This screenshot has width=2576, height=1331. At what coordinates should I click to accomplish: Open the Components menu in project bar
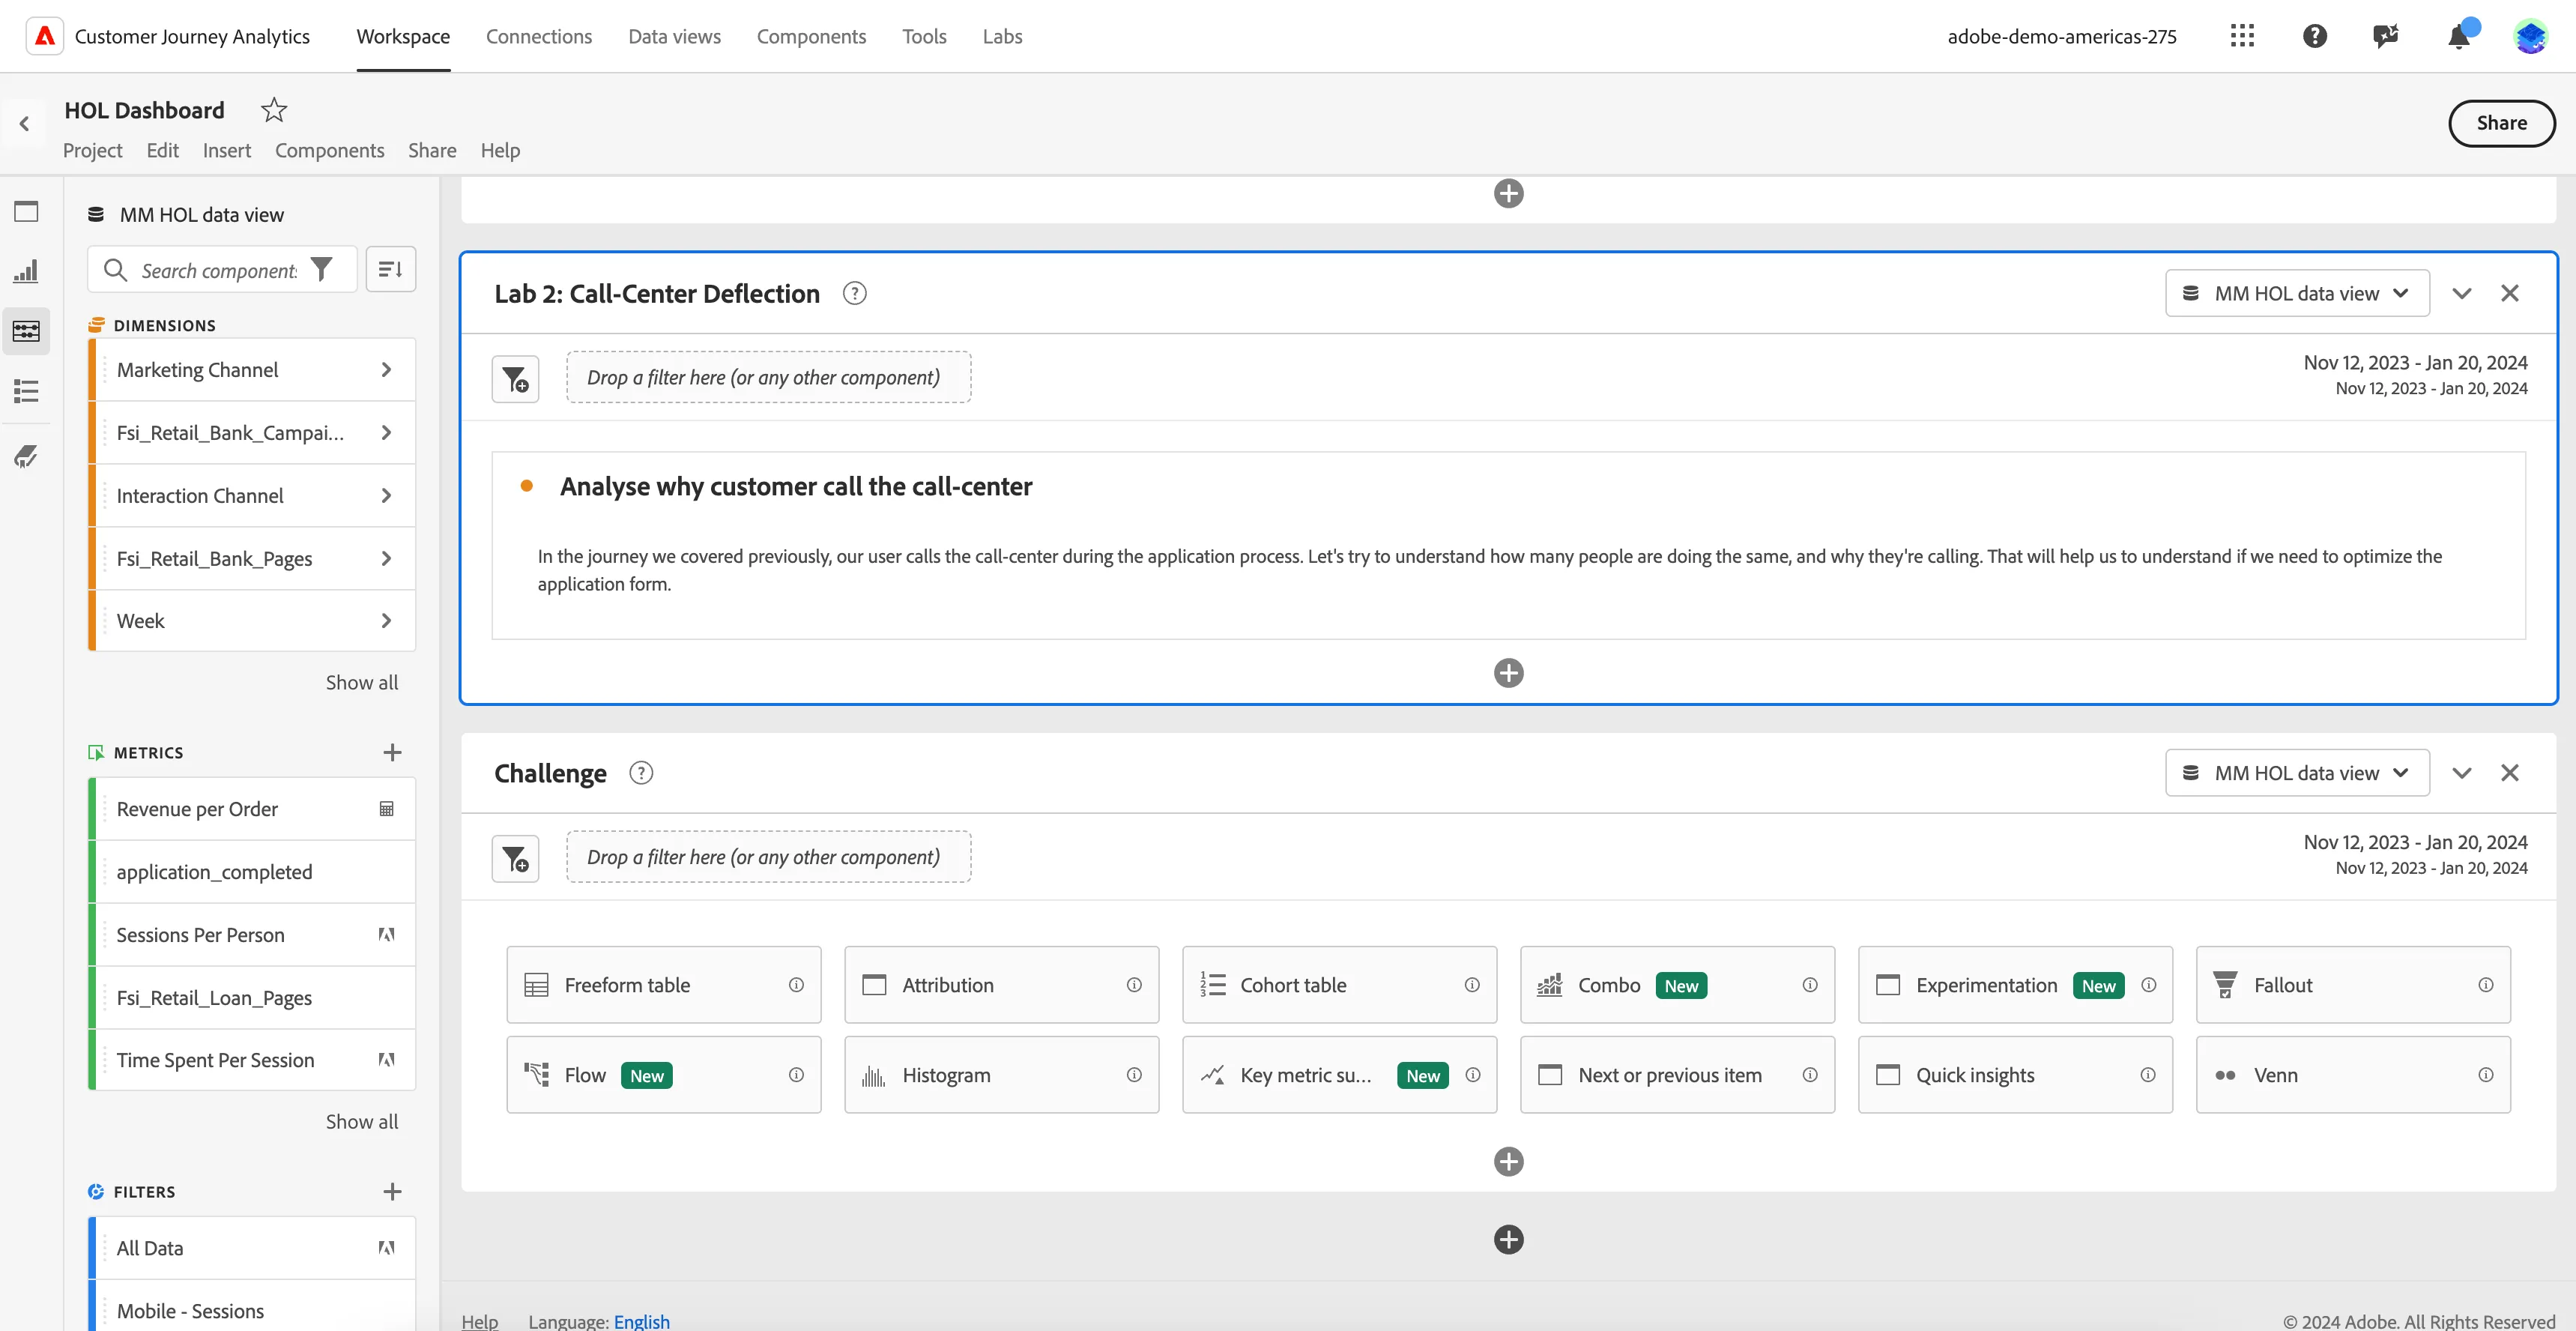329,150
